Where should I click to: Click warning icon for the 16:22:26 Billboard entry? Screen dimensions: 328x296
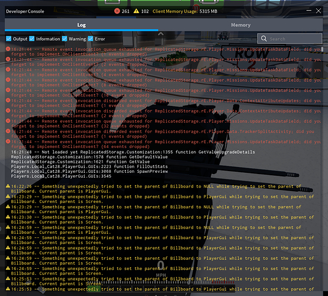point(8,186)
